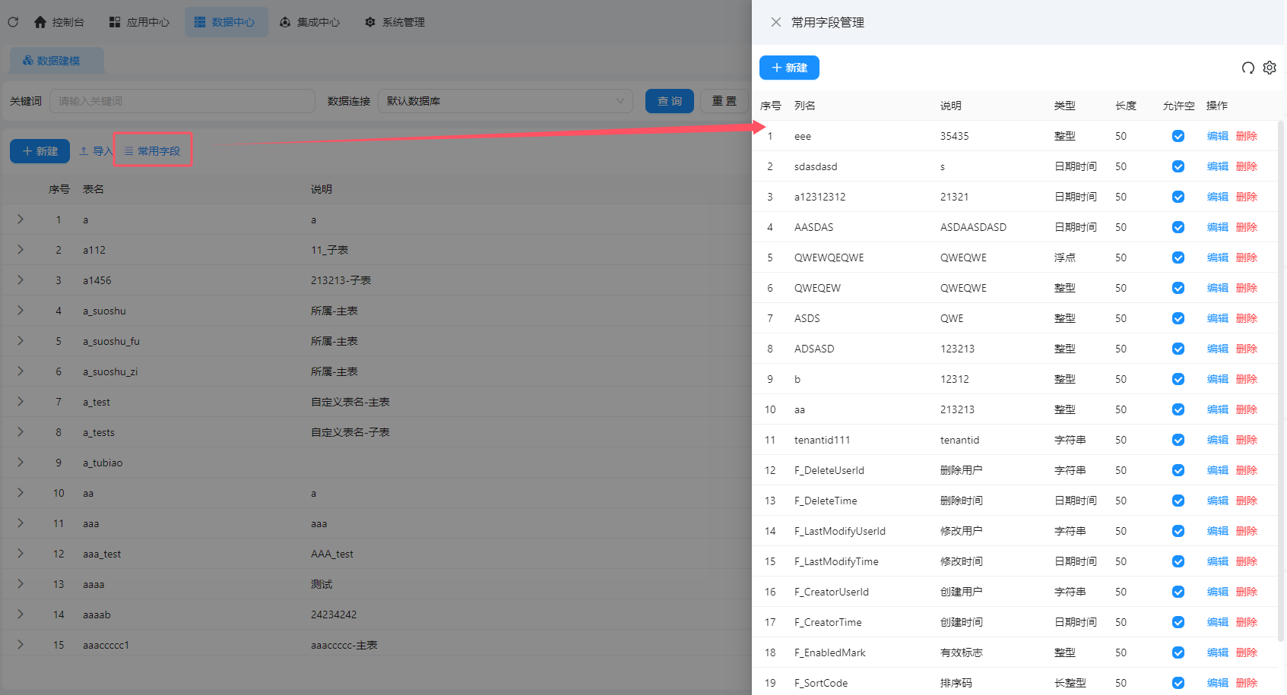The image size is (1287, 695).
Task: Focus the 关键词 search input
Action: click(x=182, y=101)
